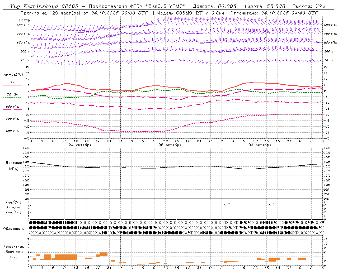Select the provider text ФГБУ "ЗапСиб УГМС"
Image resolution: width=338 pixels, height=270 pixels.
point(158,6)
